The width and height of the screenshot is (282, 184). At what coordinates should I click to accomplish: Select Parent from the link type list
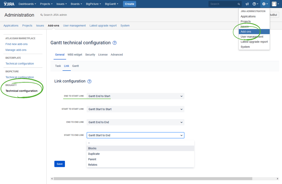pos(140,159)
